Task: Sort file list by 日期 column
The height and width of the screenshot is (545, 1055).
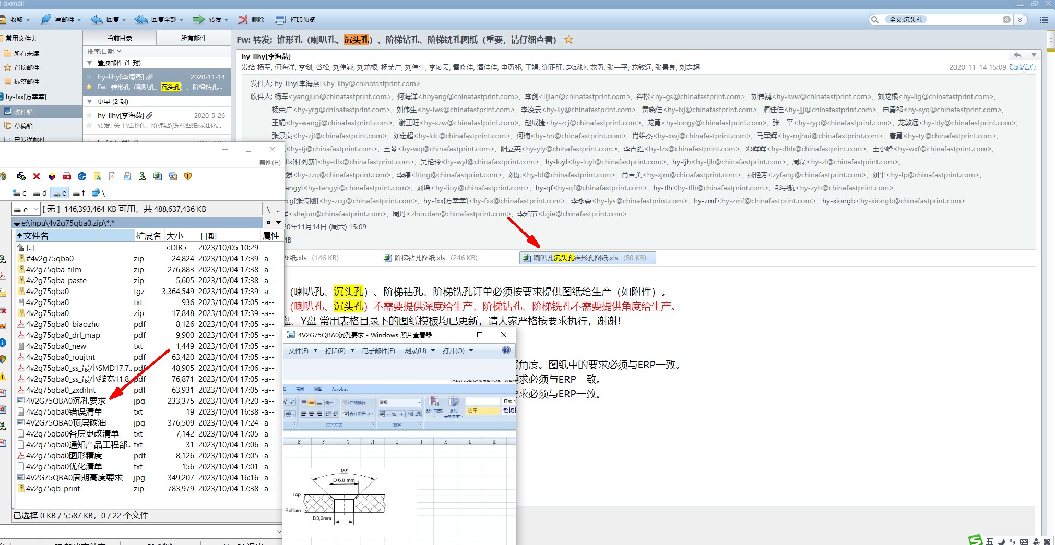Action: [x=230, y=236]
